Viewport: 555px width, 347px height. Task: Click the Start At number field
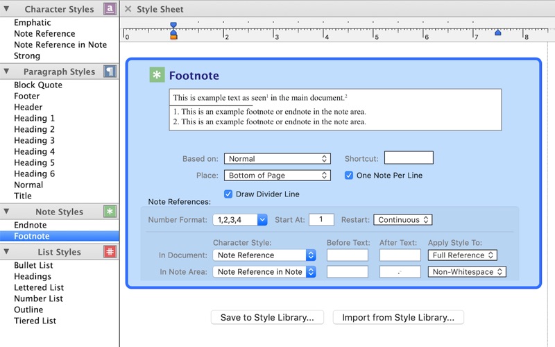[321, 219]
